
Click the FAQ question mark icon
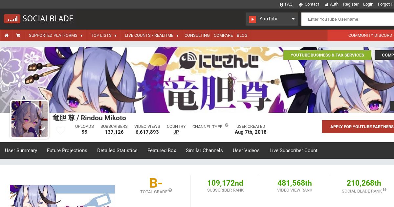coord(281,4)
